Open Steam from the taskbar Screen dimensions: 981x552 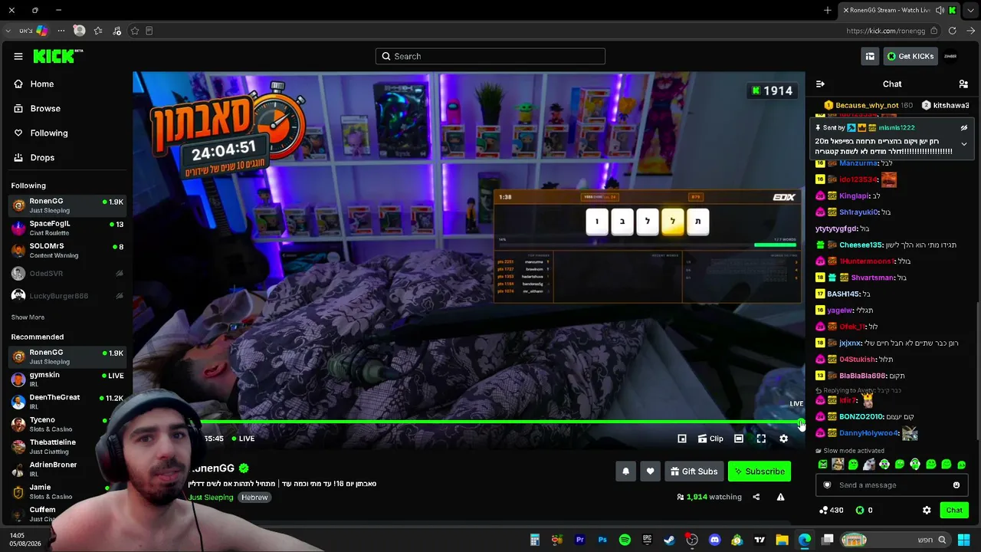(669, 540)
